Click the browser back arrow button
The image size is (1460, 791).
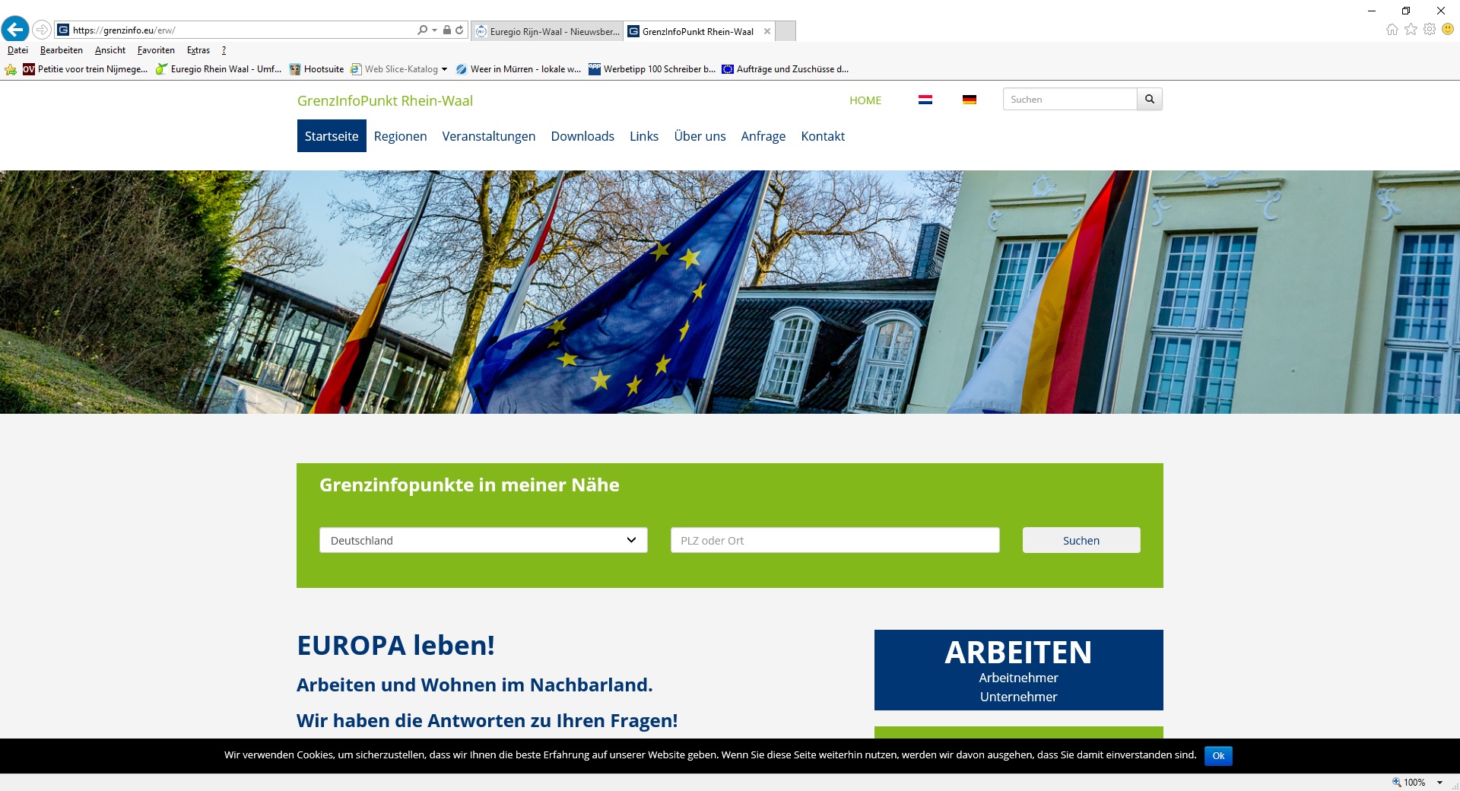coord(15,30)
